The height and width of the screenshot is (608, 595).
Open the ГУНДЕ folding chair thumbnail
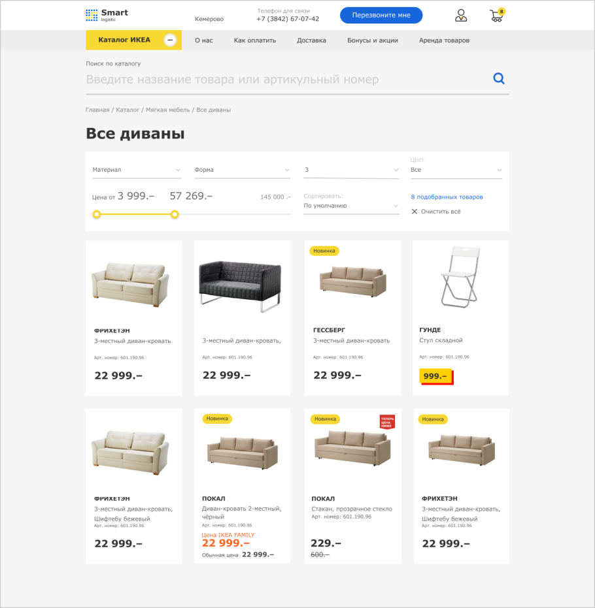click(x=460, y=278)
